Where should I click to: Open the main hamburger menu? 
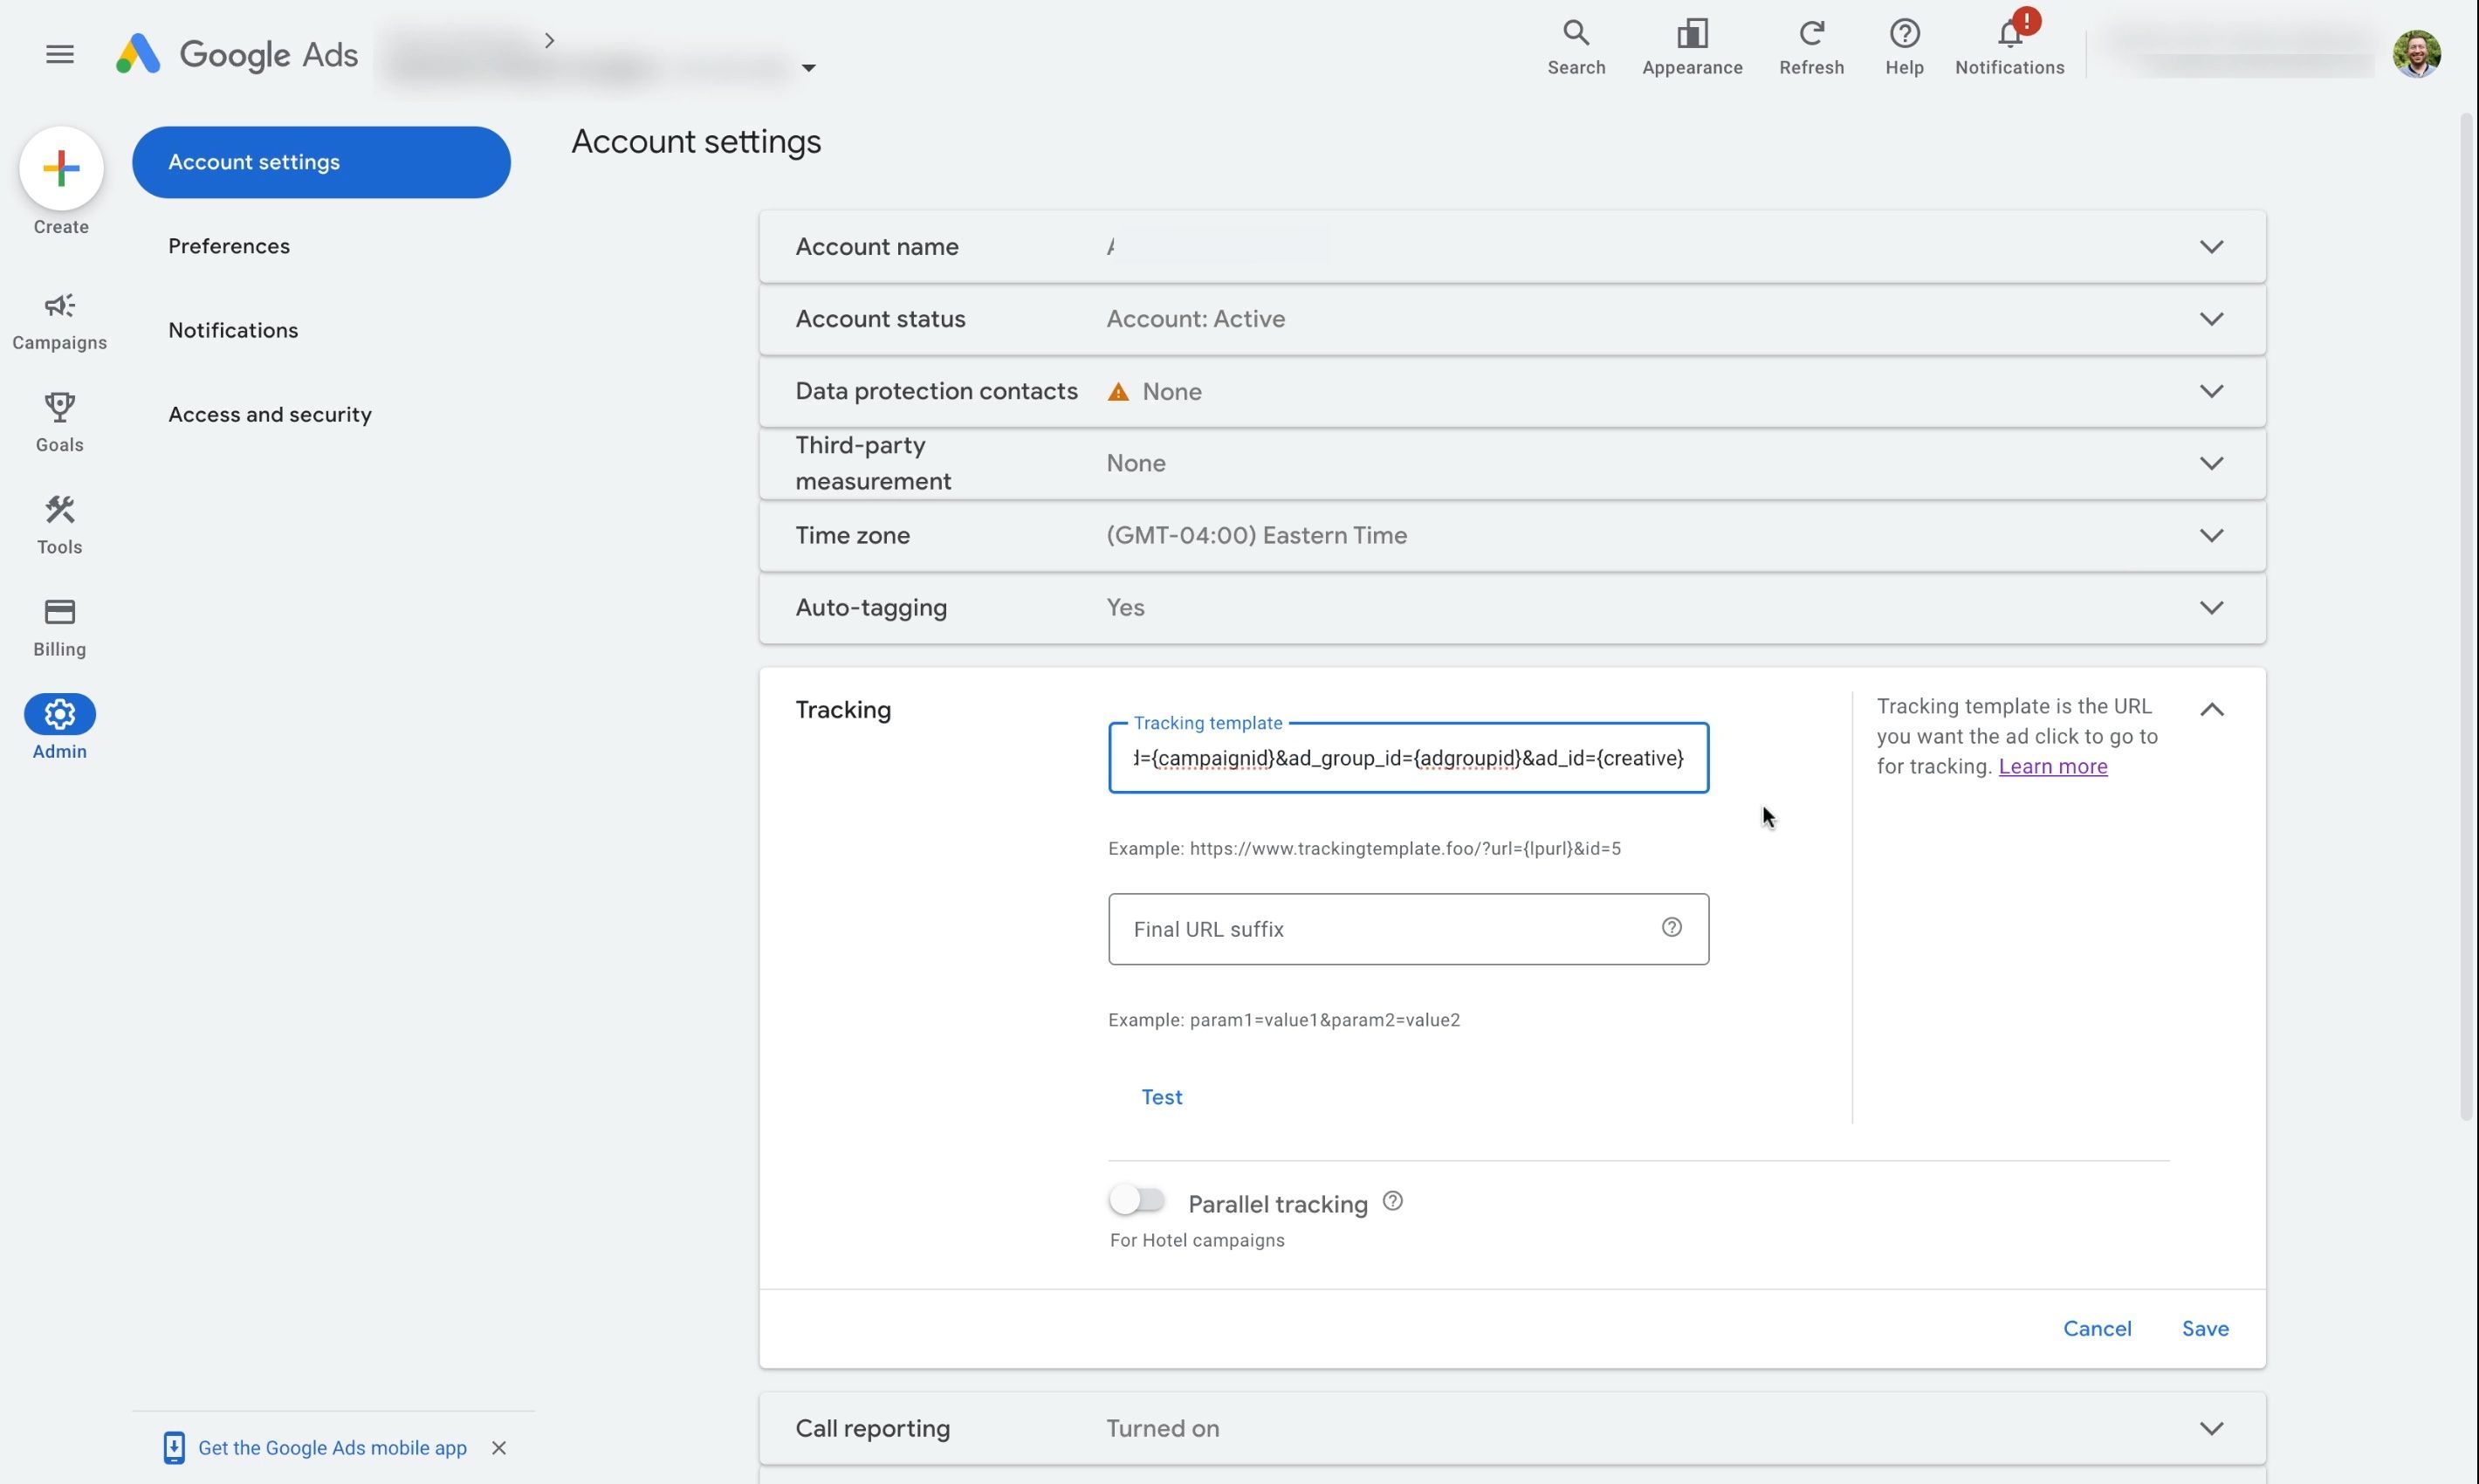[60, 54]
